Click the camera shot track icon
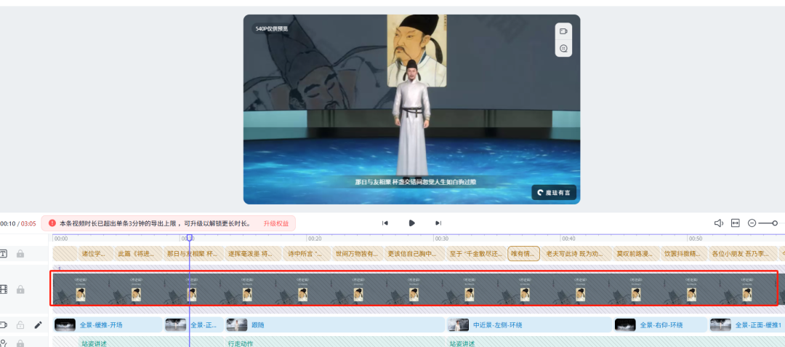Image resolution: width=785 pixels, height=347 pixels. pyautogui.click(x=4, y=325)
